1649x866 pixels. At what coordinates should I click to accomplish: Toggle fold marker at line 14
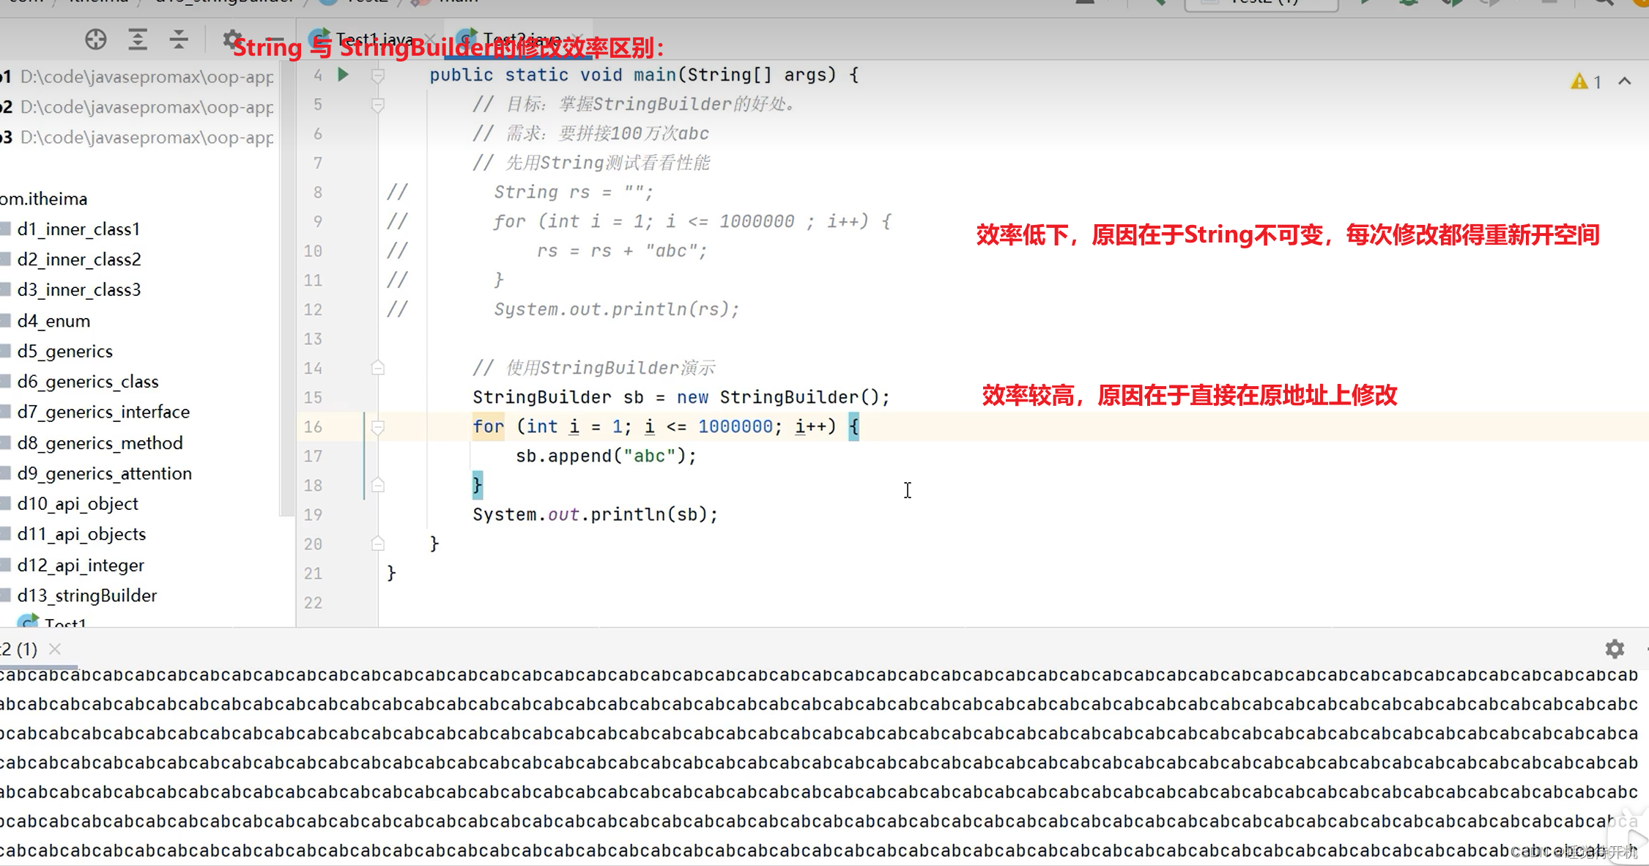(378, 368)
